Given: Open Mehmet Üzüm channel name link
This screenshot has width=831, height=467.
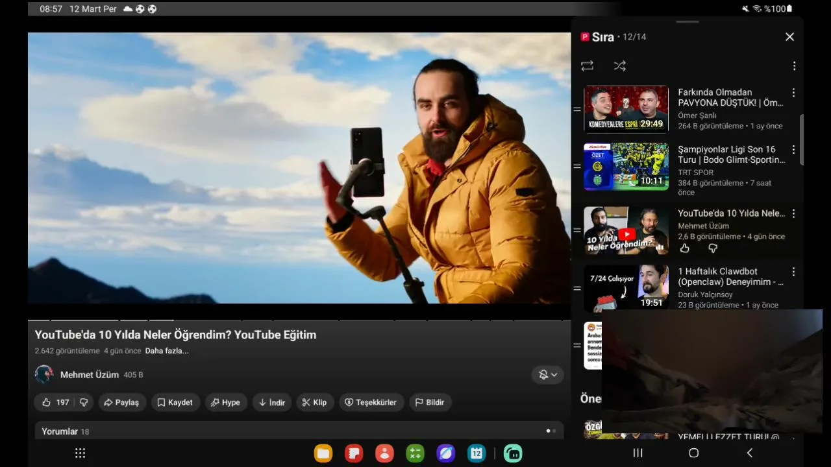Looking at the screenshot, I should pyautogui.click(x=90, y=375).
